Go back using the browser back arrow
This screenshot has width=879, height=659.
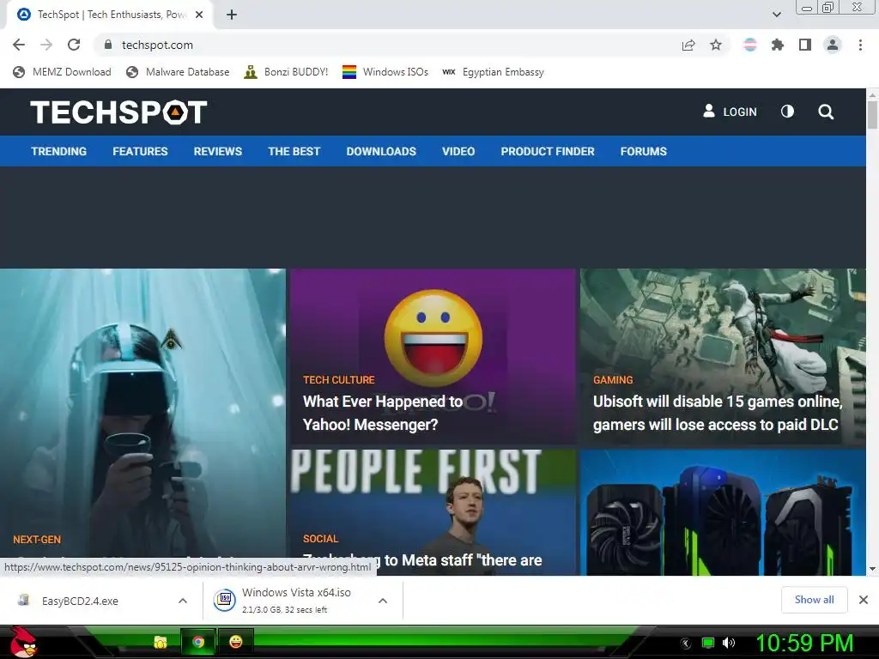coord(19,45)
